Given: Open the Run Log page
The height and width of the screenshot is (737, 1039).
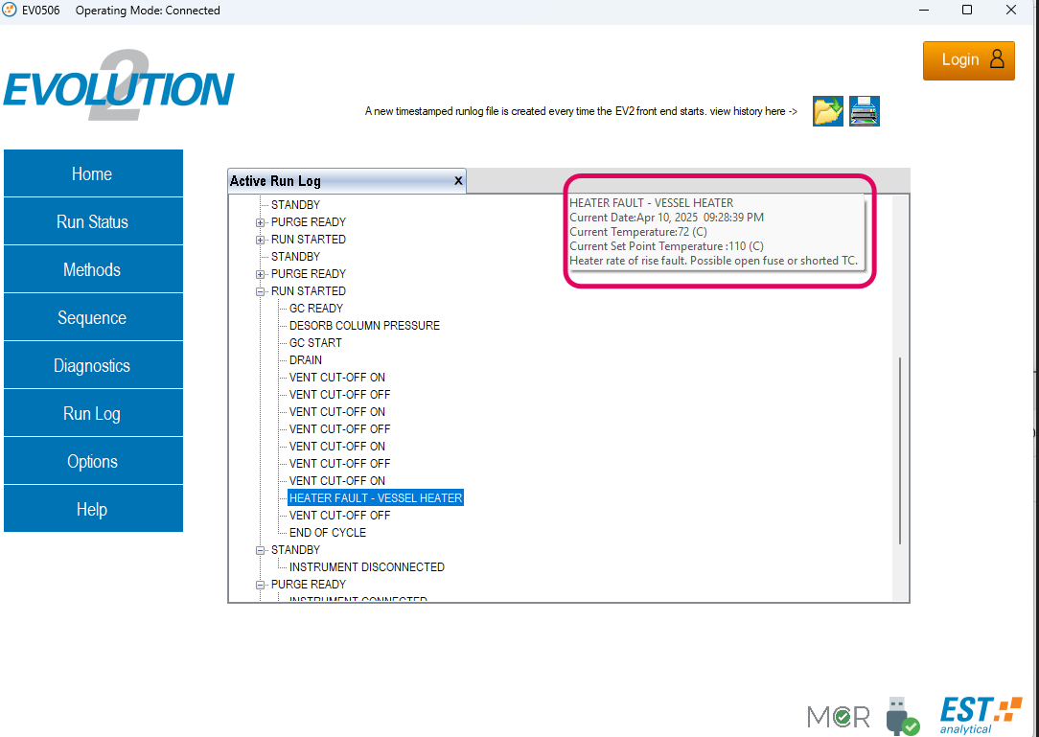Looking at the screenshot, I should point(93,413).
